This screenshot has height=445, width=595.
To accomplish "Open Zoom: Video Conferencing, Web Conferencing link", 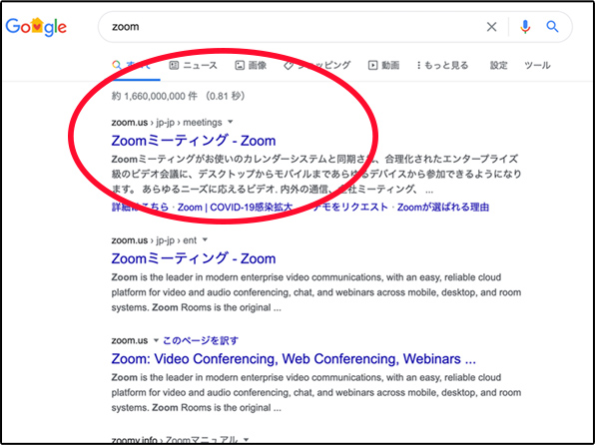I will pos(294,358).
